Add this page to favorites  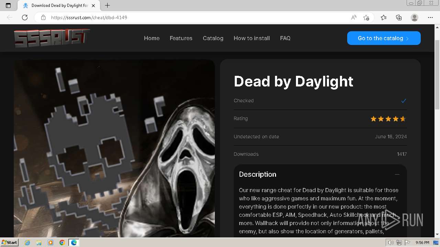tap(366, 17)
